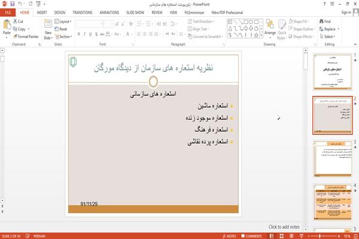Open the Shape Outline dropdown
This screenshot has height=239, width=359.
tap(302, 29)
